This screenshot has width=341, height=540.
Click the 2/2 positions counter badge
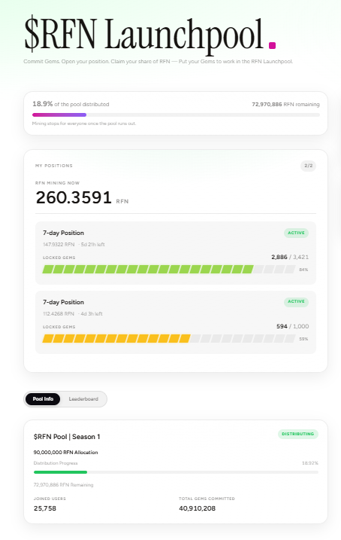pos(309,166)
